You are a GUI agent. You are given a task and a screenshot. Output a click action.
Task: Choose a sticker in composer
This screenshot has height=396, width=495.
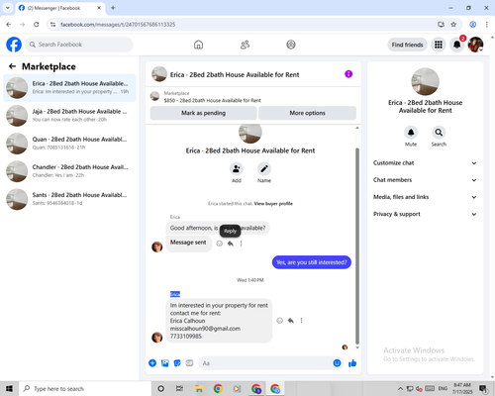point(177,363)
